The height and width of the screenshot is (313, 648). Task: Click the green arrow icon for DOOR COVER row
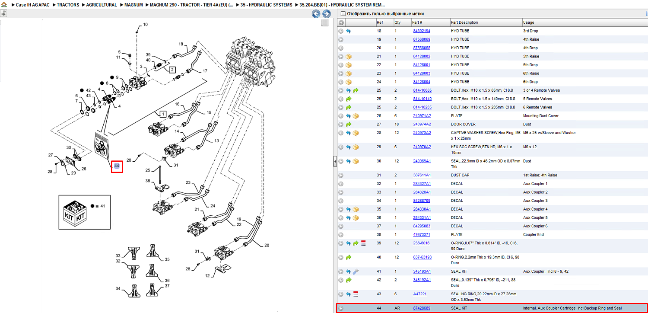(348, 125)
